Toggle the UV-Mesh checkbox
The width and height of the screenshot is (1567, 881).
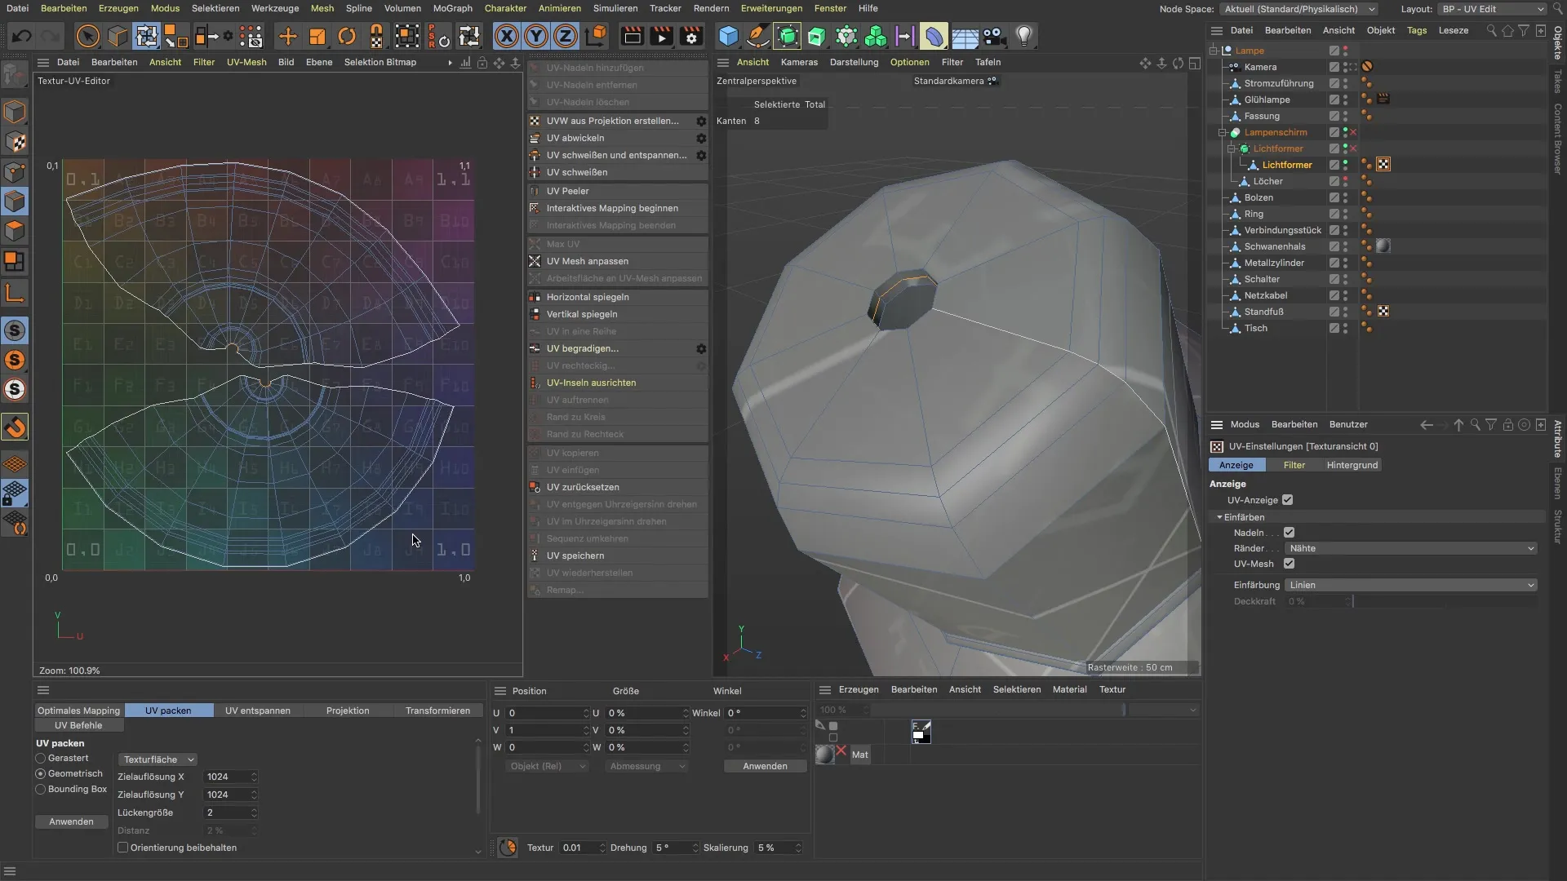(1289, 564)
